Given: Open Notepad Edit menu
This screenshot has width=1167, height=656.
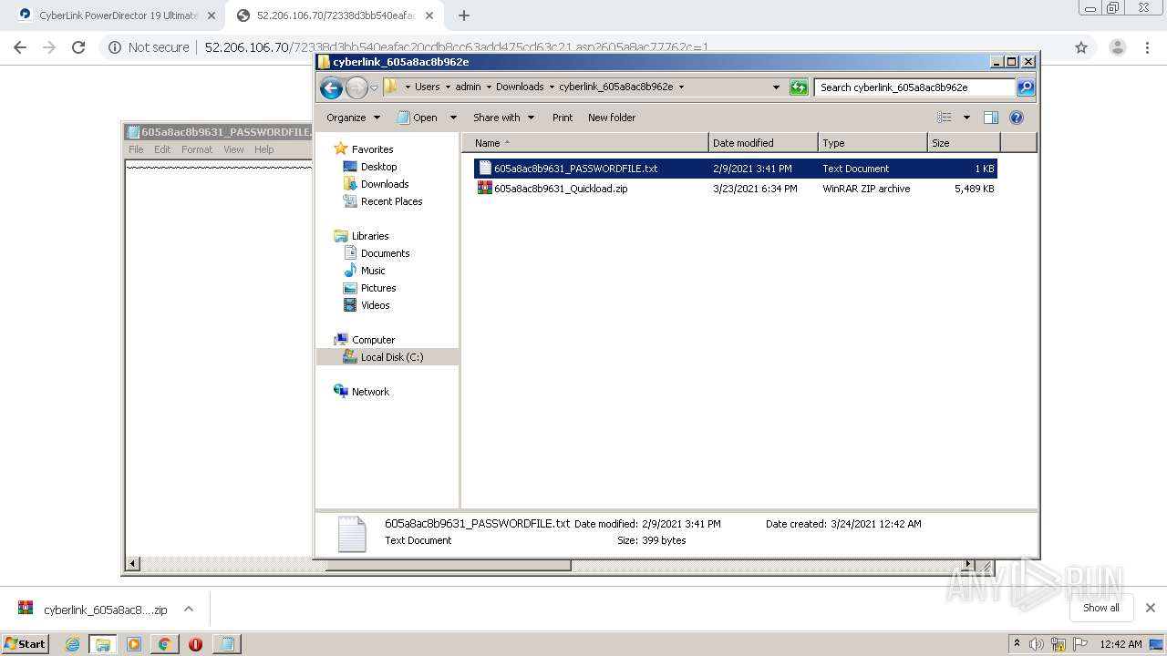Looking at the screenshot, I should pos(162,149).
